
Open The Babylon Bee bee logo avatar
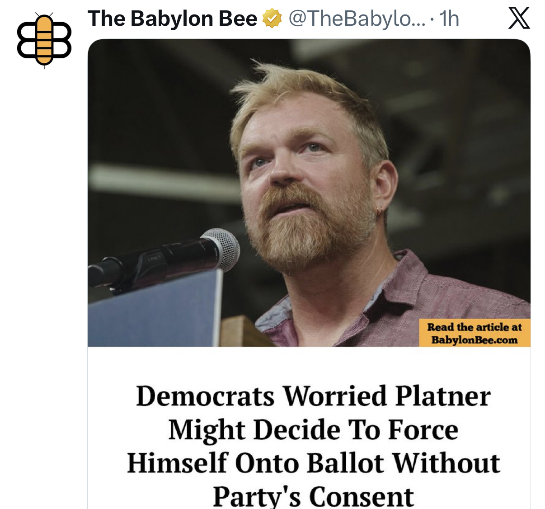coord(44,40)
